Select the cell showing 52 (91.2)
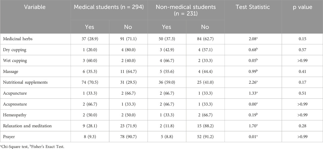323x149 pixels. tap(205, 137)
